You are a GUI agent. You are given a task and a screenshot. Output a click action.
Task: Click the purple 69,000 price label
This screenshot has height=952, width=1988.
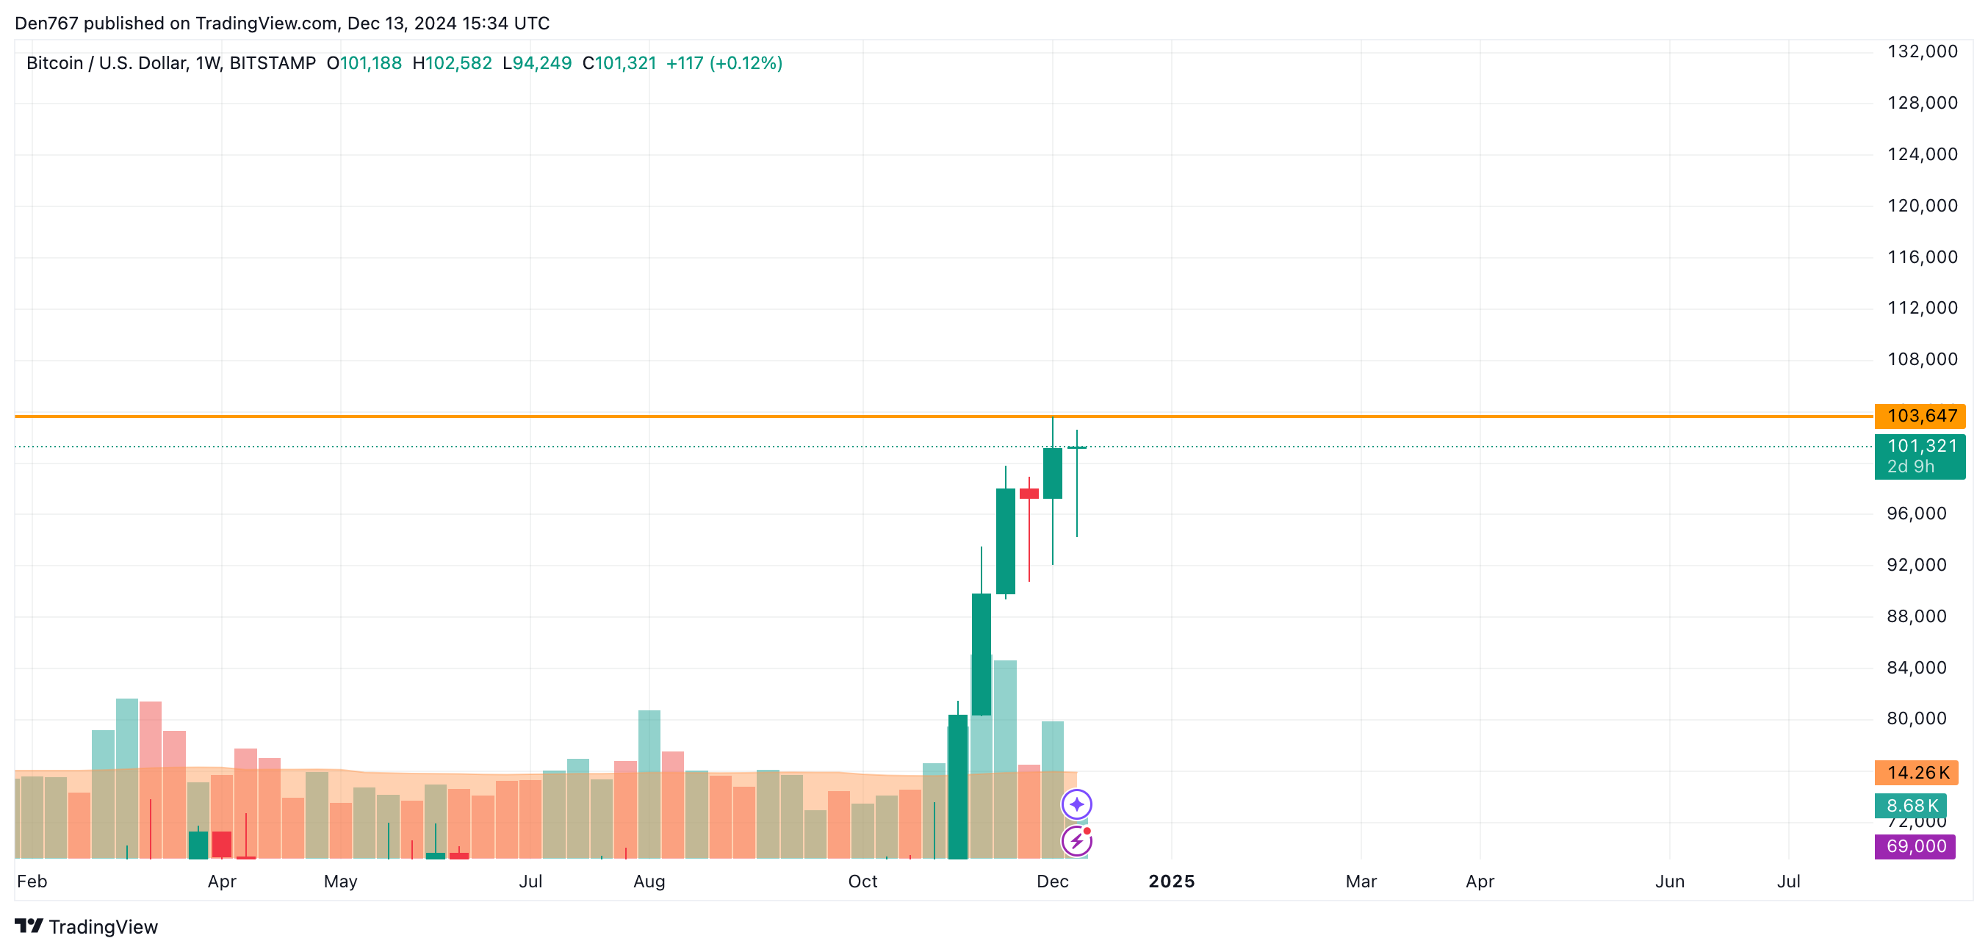tap(1915, 846)
